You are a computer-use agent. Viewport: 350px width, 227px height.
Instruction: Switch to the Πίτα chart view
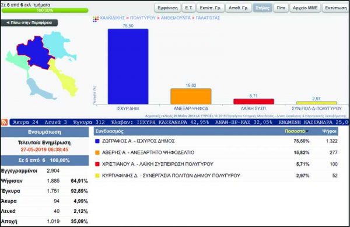(281, 8)
